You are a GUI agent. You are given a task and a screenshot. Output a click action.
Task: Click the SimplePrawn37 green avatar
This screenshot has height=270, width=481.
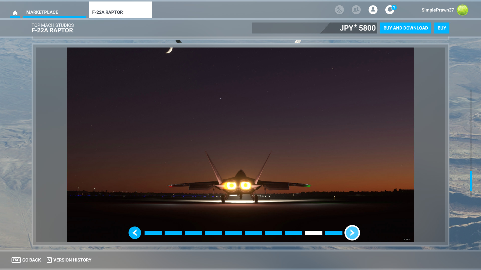(x=462, y=10)
